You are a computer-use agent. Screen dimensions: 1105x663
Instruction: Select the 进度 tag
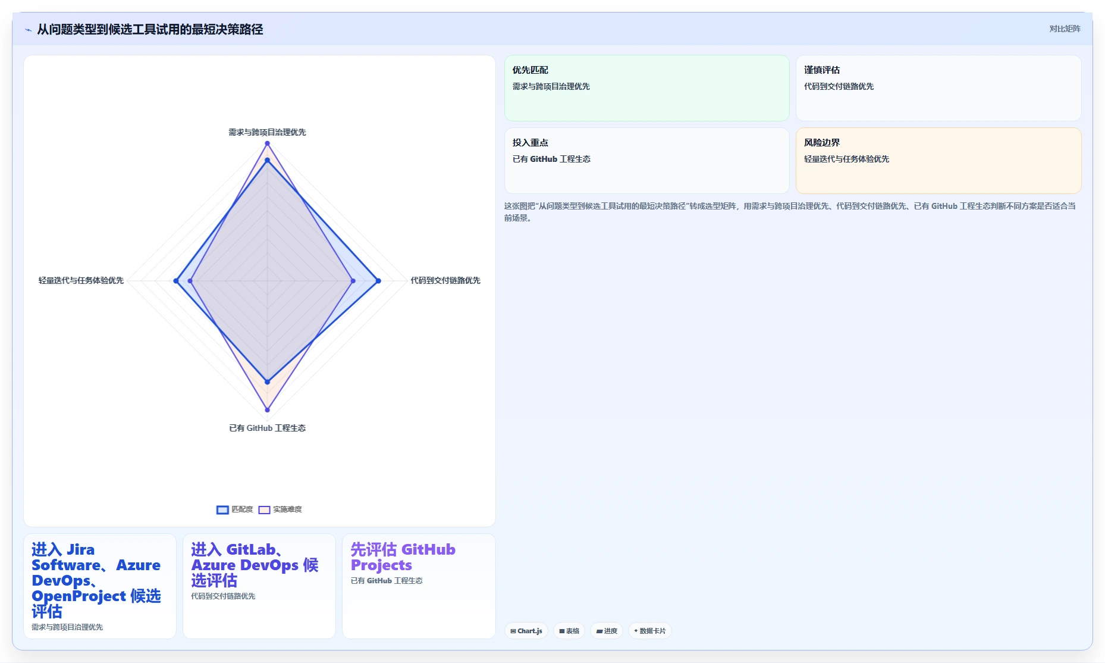click(607, 631)
